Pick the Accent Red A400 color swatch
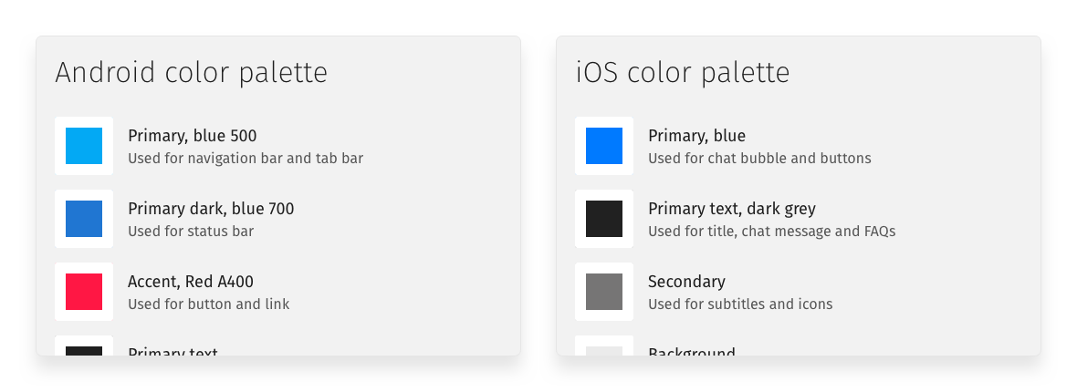The width and height of the screenshot is (1077, 392). point(84,291)
